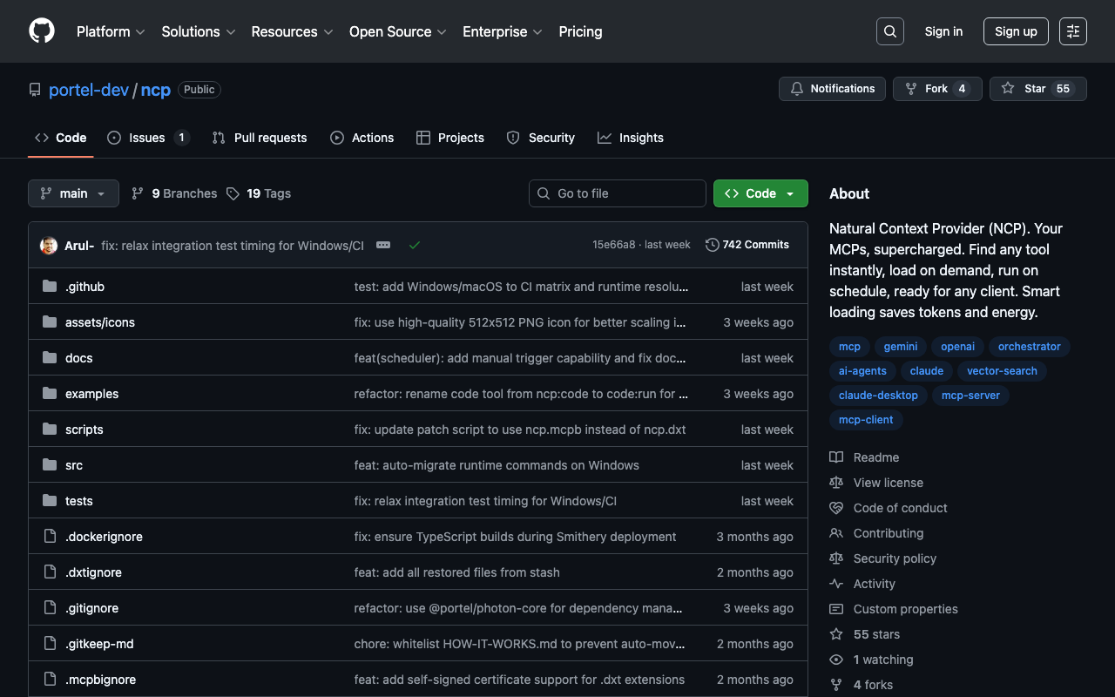Open search with the magnifier icon
The image size is (1115, 697).
coord(889,31)
